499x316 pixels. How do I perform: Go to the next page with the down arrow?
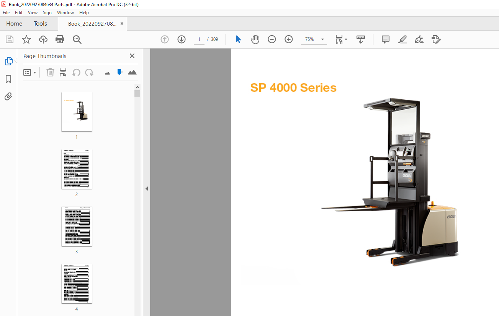pos(182,39)
